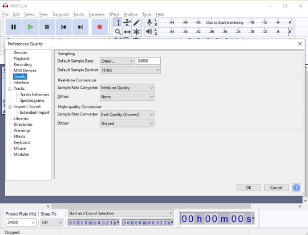Screen dimensions: 308x235
Task: Collapse the Import / Export tree node
Action: pyautogui.click(x=10, y=107)
